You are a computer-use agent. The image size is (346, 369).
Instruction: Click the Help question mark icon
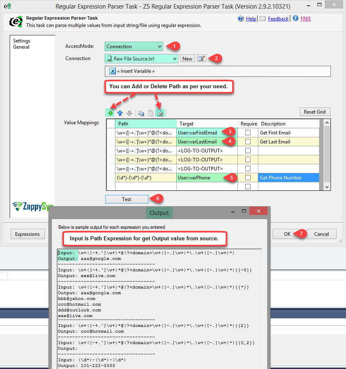pos(241,18)
